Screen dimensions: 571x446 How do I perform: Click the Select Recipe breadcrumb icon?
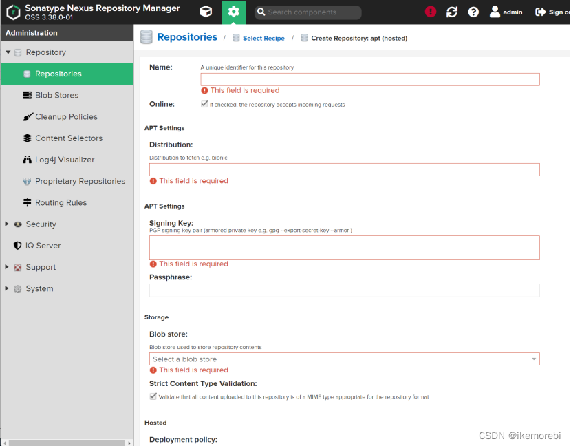coord(236,38)
